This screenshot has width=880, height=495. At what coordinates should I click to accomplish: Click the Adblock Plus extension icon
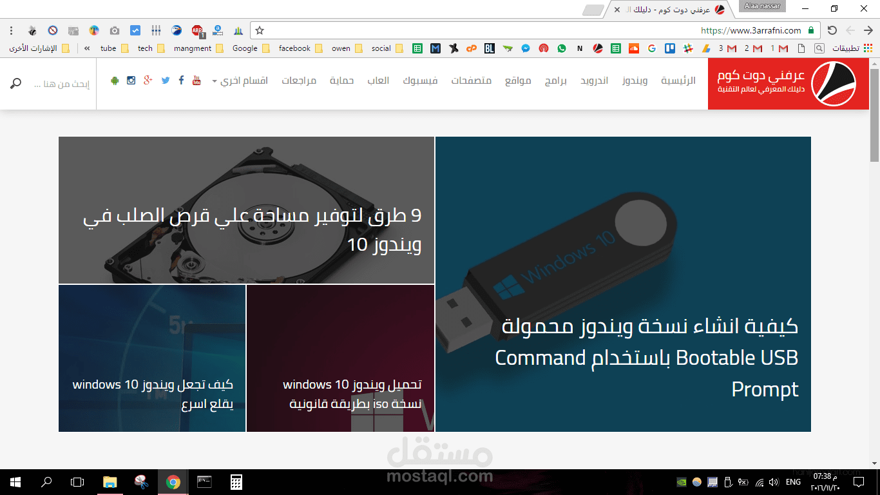(x=198, y=30)
